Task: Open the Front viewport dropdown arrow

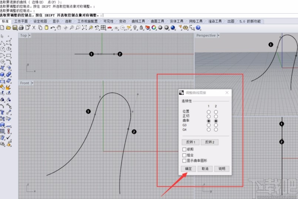Action: (x=32, y=83)
